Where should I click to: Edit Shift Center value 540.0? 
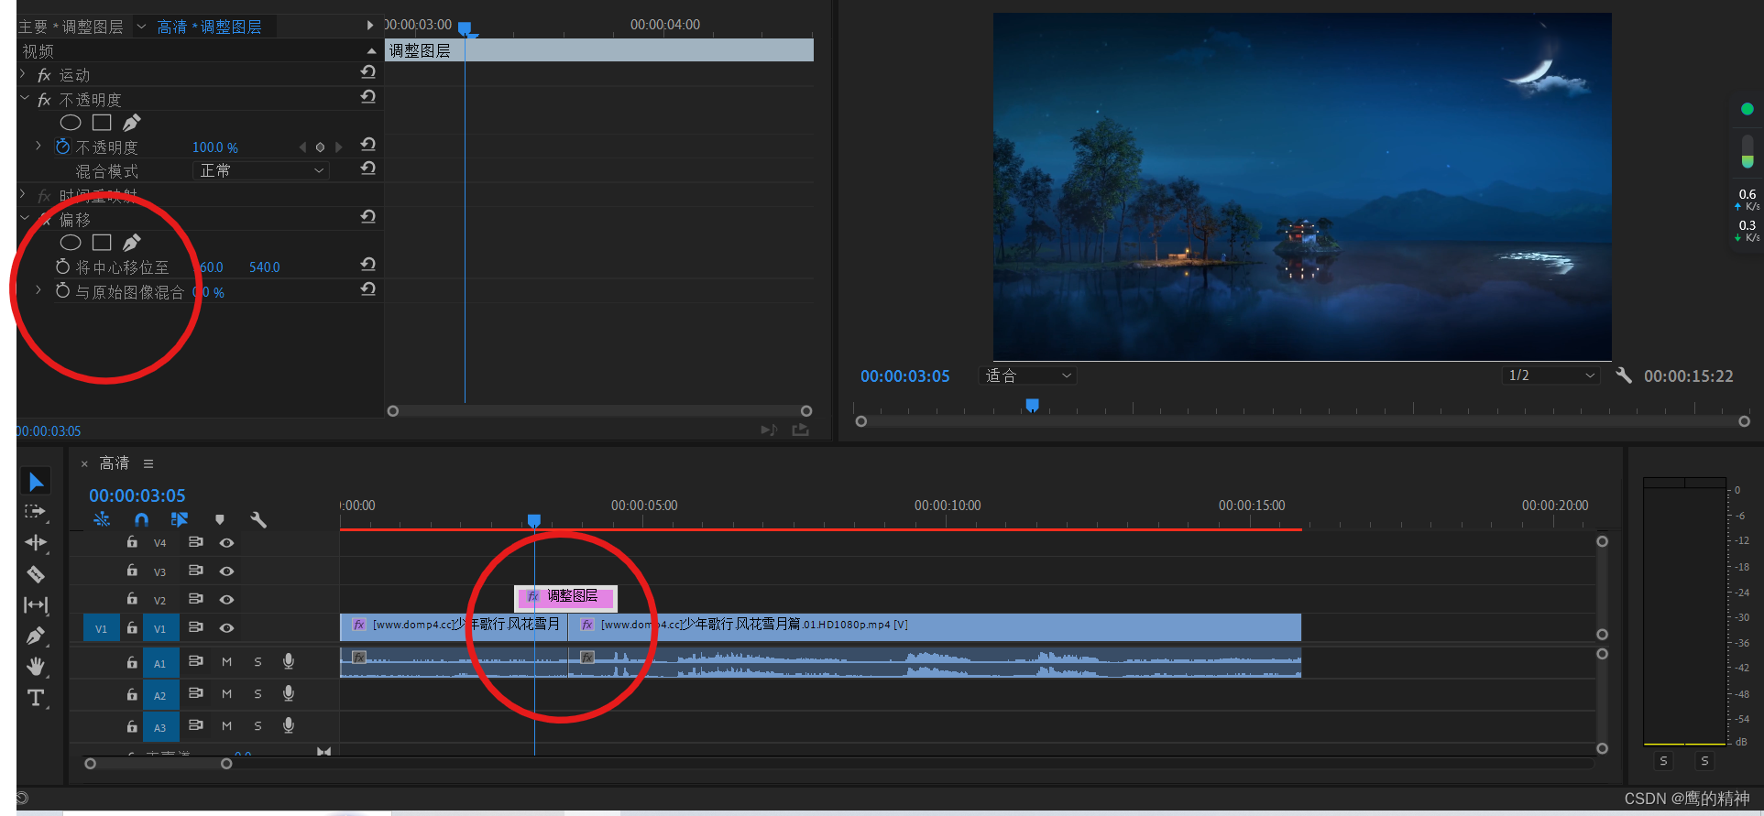[x=265, y=267]
